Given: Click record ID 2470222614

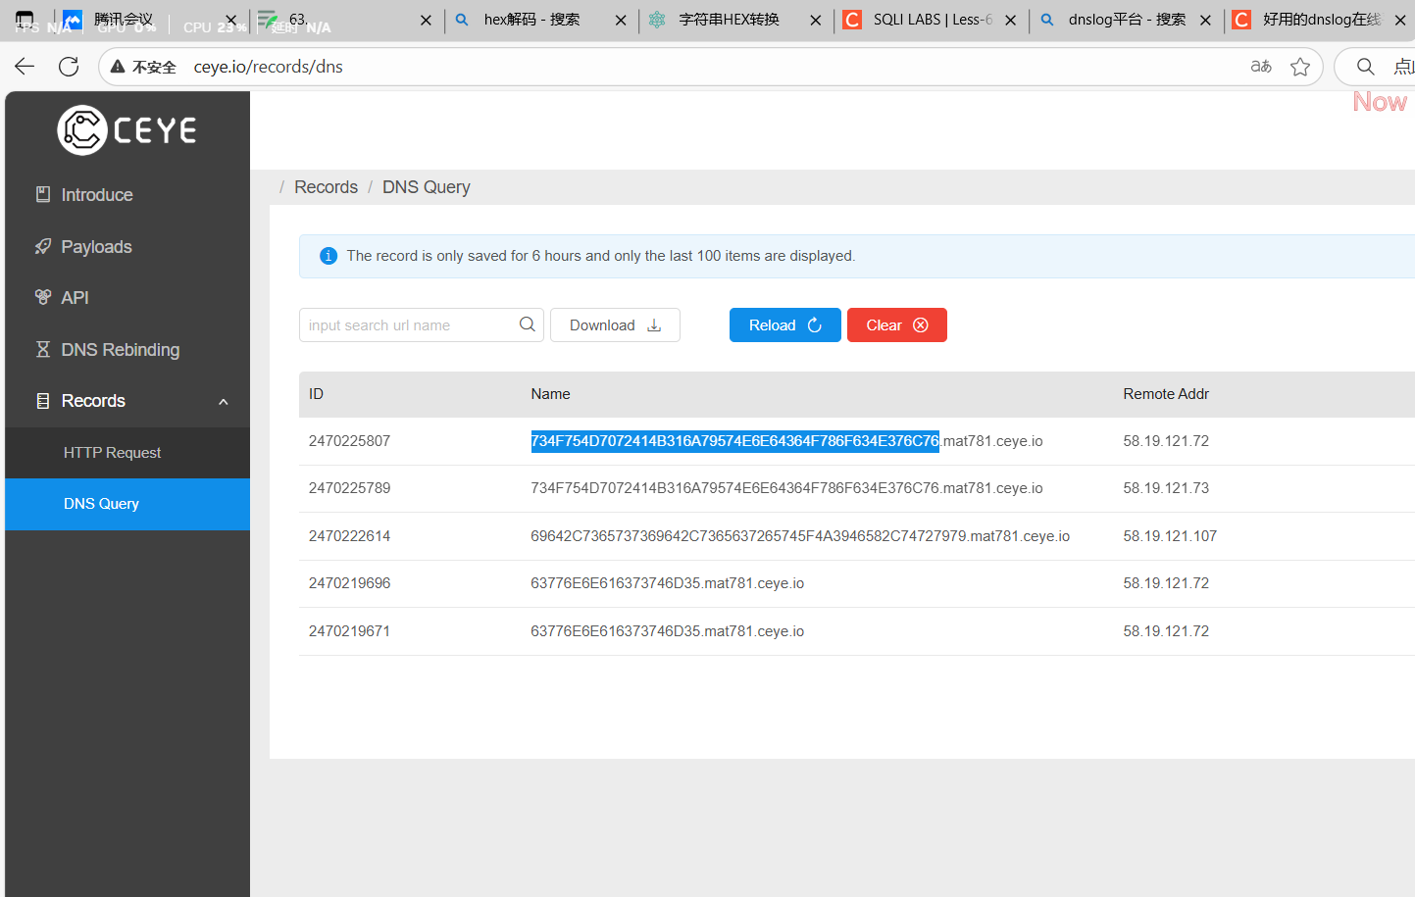Looking at the screenshot, I should [x=349, y=536].
